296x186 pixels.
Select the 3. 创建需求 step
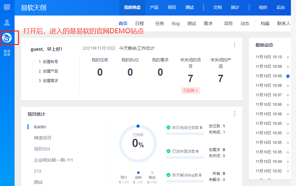pyautogui.click(x=48, y=81)
